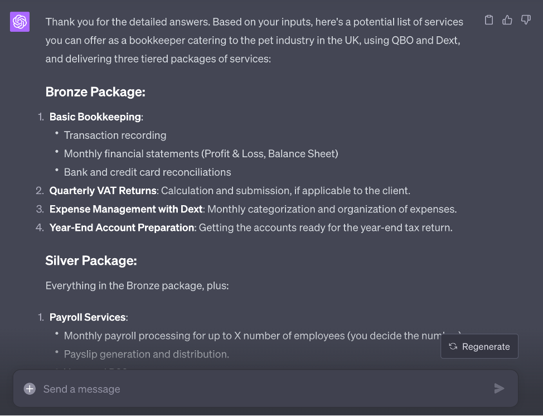Click the Payroll Services list item
543x416 pixels.
coord(88,317)
